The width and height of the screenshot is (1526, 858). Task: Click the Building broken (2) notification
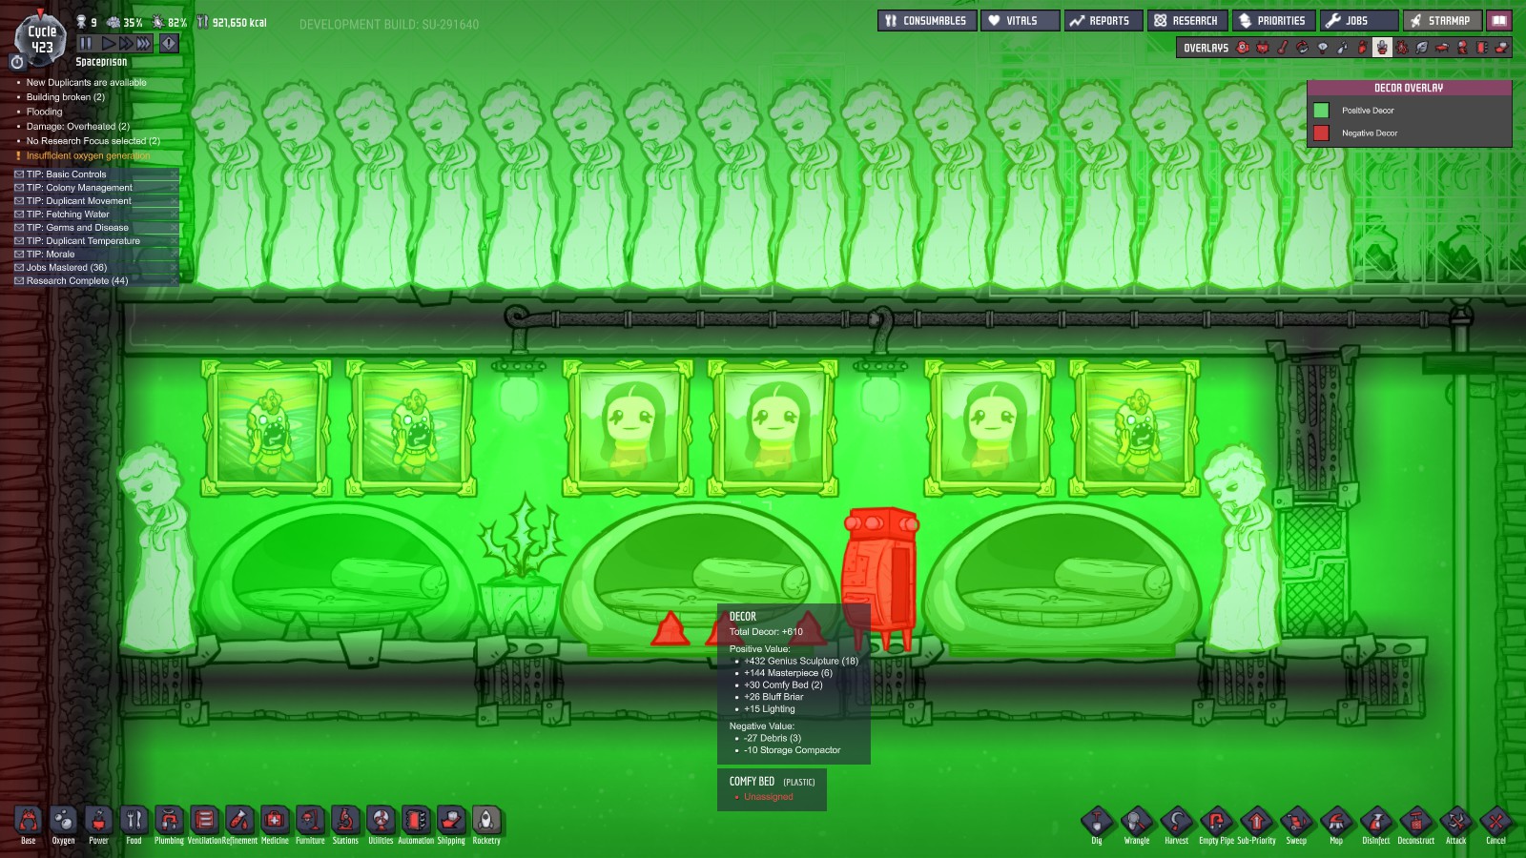[x=66, y=97]
